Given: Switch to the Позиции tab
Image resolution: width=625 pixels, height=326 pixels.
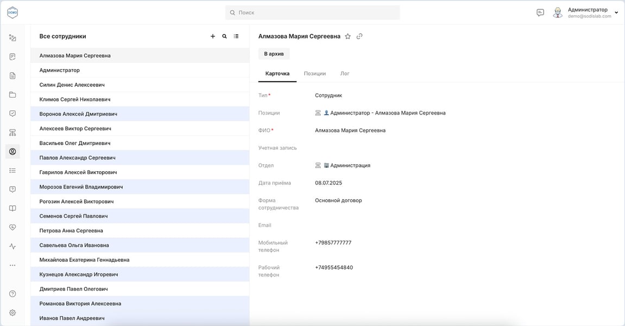Looking at the screenshot, I should coord(315,73).
